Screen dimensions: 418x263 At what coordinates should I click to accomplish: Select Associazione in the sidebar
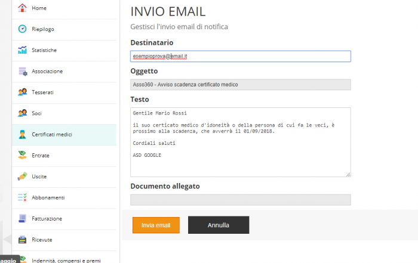click(64, 72)
